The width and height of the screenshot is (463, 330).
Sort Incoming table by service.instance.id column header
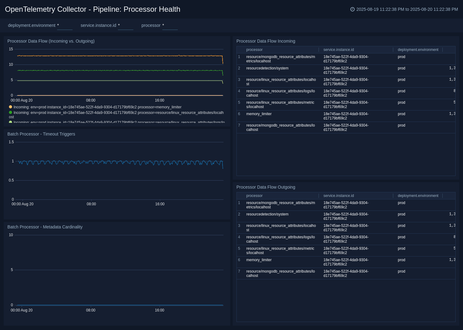click(339, 50)
